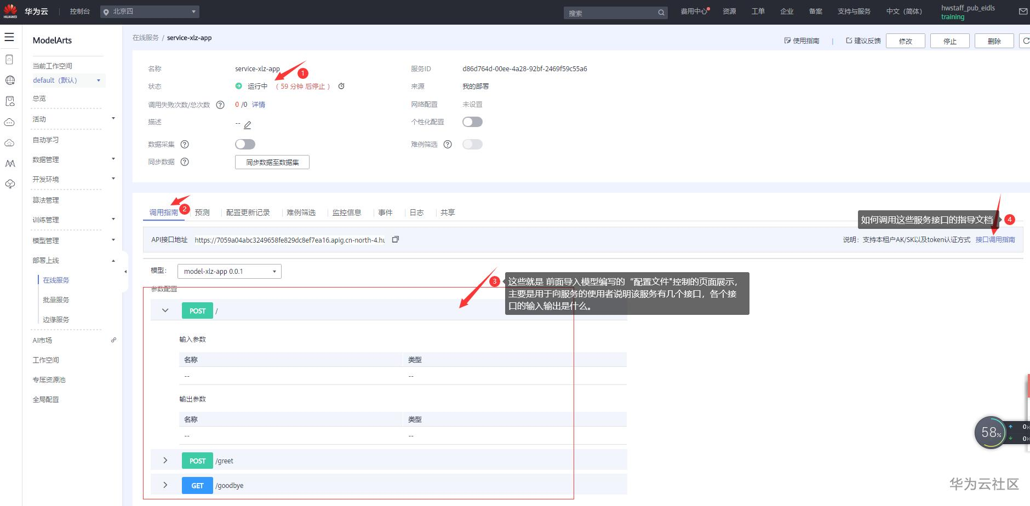Switch to the 配置更新记录 tab
The image size is (1030, 506).
point(248,212)
